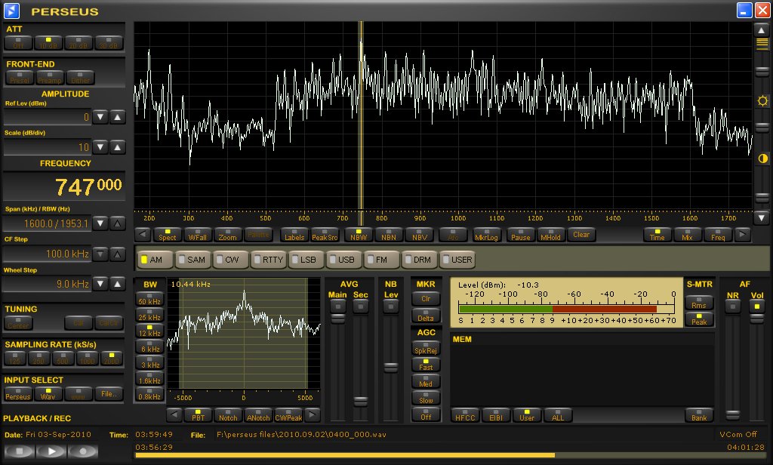
Task: Set attenuator to 30 dB
Action: pyautogui.click(x=109, y=43)
